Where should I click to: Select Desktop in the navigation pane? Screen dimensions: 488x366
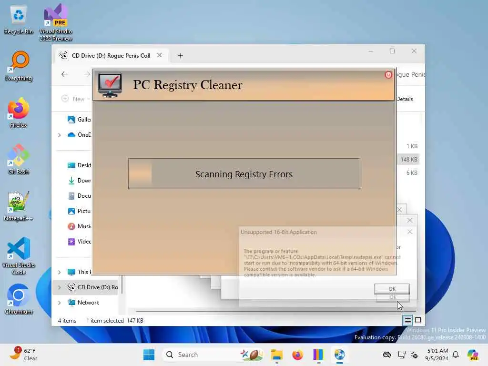click(80, 165)
